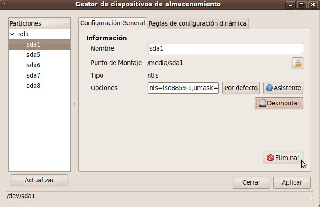Close dialog with Cerrar button

pos(251,182)
